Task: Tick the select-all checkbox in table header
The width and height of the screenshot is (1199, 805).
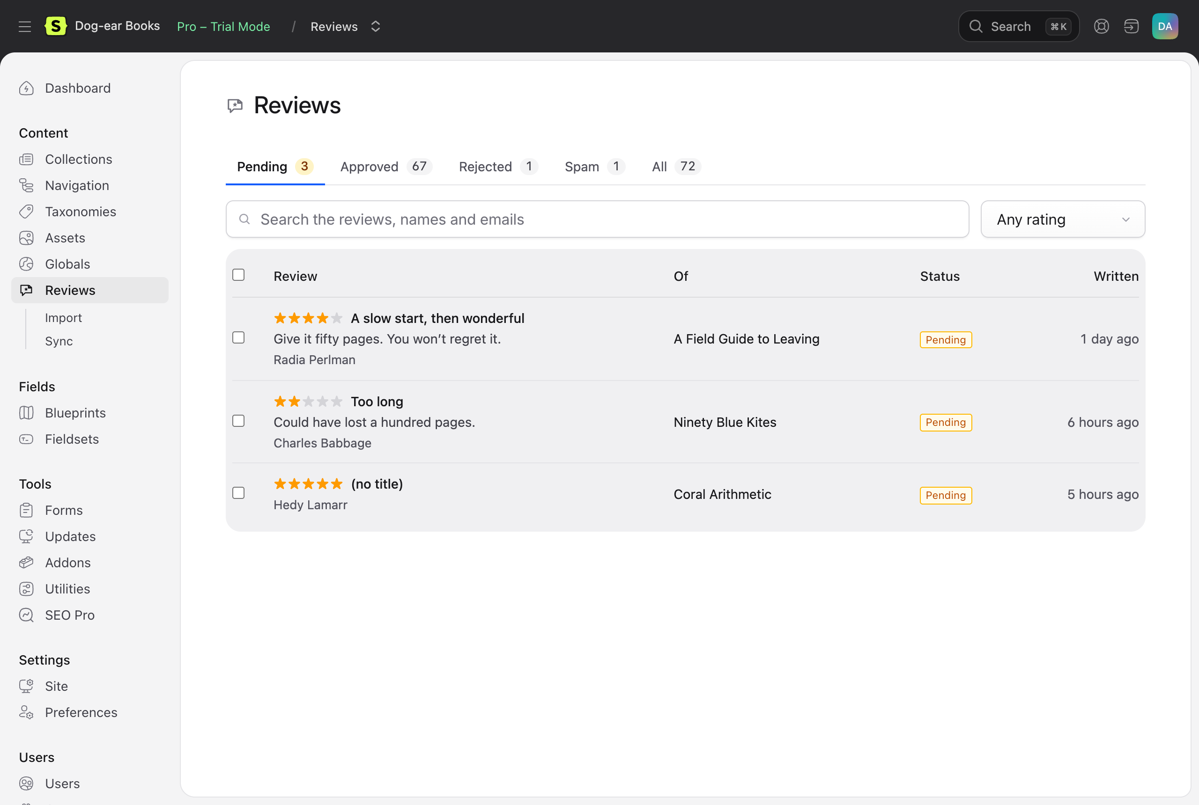Action: pyautogui.click(x=238, y=275)
